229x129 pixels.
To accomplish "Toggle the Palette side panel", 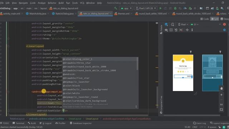I will [161, 29].
